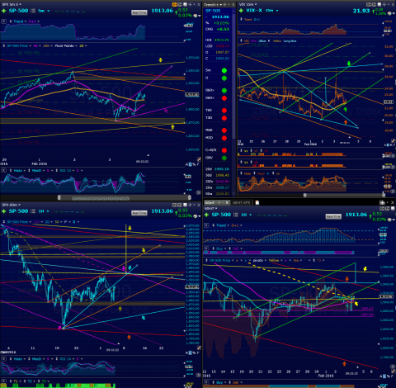Open list icon next to SP-500 5m chart
Viewport: 396px width, 388px height.
click(33, 11)
